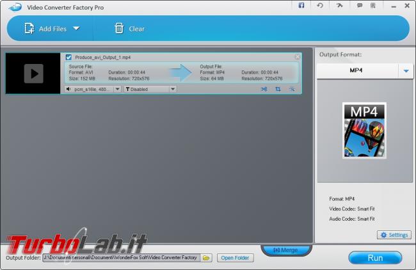The height and width of the screenshot is (270, 416).
Task: Click the refresh/update arrow icon in title bar
Action: [x=320, y=5]
